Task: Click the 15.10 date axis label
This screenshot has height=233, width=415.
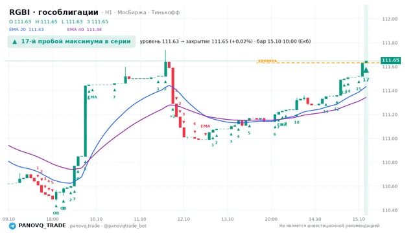Action: (359, 219)
